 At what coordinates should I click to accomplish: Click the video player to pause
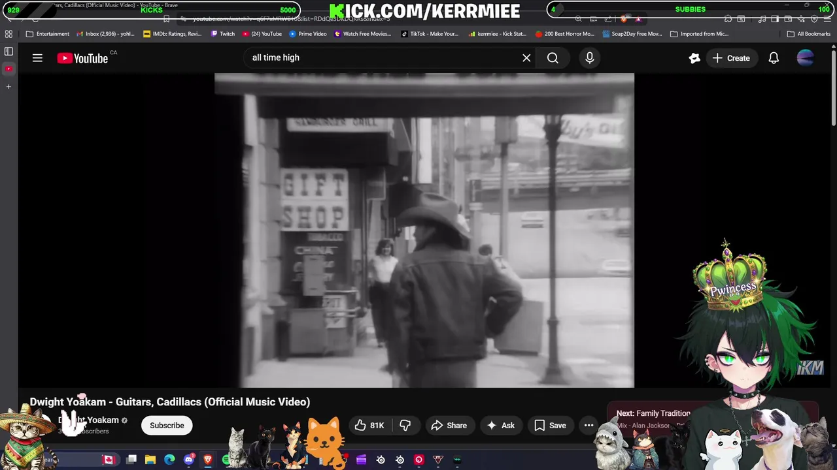point(424,230)
